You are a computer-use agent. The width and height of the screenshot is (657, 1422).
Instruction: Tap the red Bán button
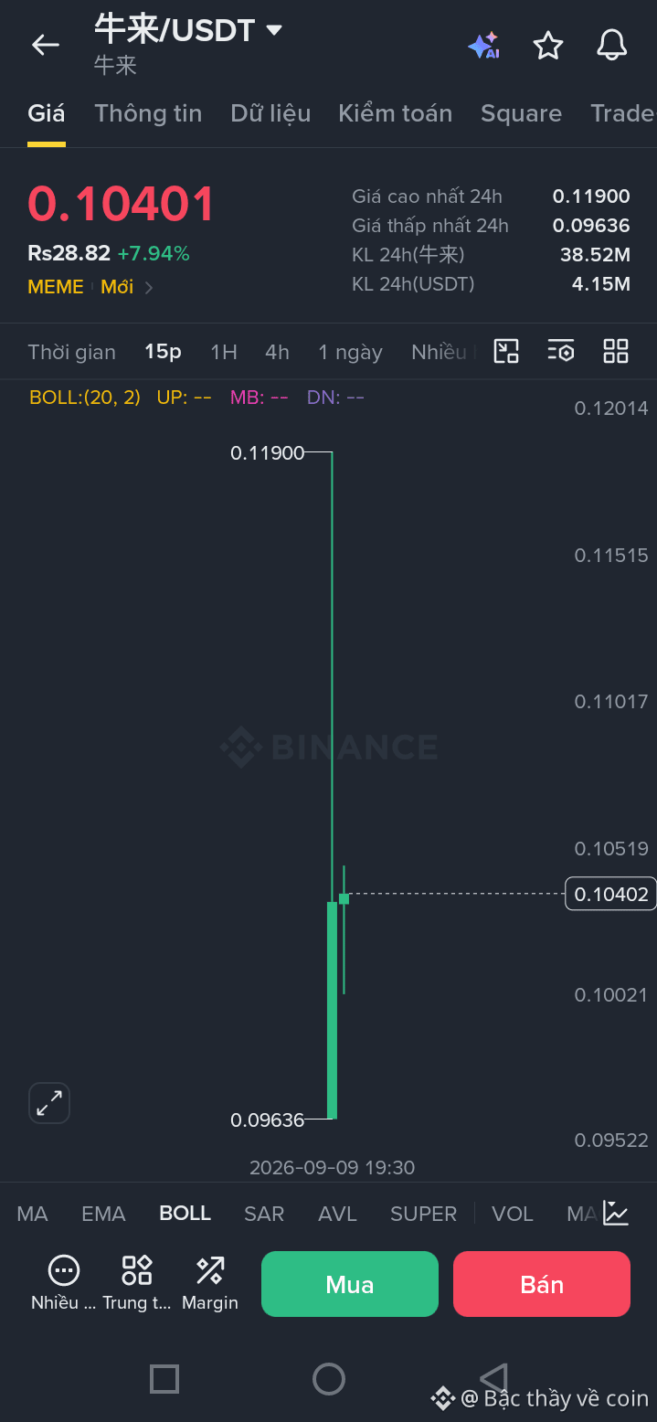pyautogui.click(x=542, y=1284)
